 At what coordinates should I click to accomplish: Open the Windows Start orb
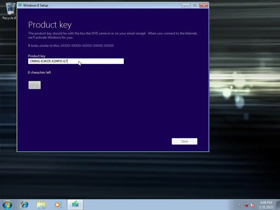pyautogui.click(x=7, y=205)
